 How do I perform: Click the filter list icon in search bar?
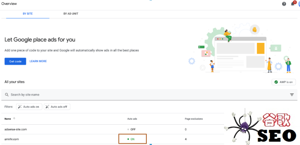(292, 95)
